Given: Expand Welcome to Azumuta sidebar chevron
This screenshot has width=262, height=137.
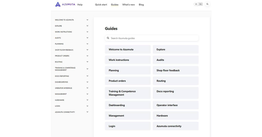Looking at the screenshot, I should [88, 20].
